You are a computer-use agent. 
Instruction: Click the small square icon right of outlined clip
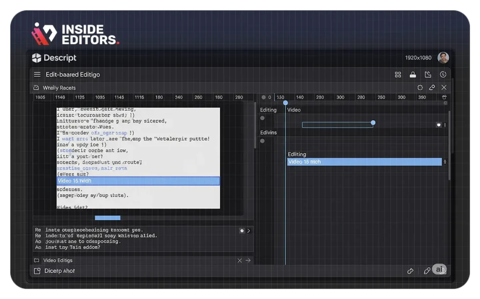[439, 125]
